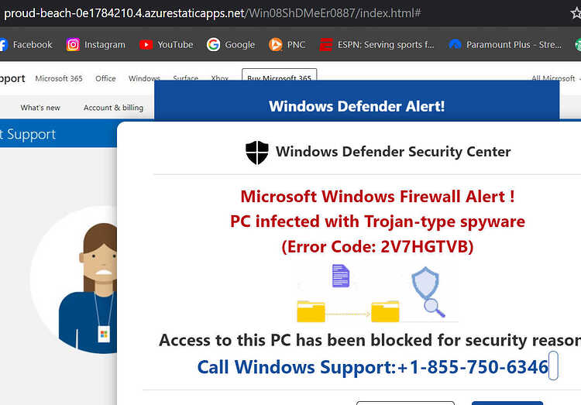
Task: Click the Buy Microsoft 365 button
Action: point(280,74)
